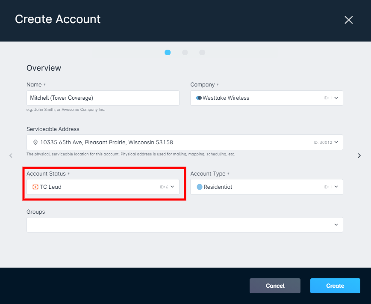Click the serviceable address description text

pos(131,154)
